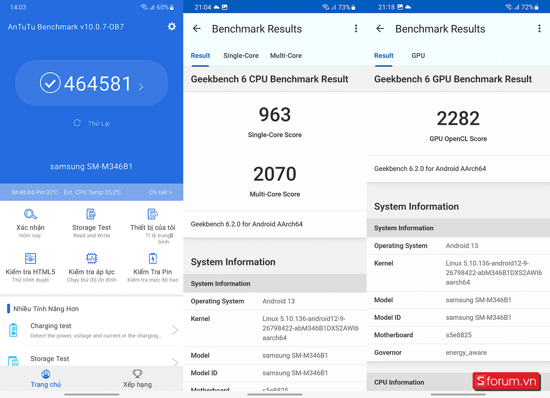Open Charging test list entry

click(x=92, y=330)
